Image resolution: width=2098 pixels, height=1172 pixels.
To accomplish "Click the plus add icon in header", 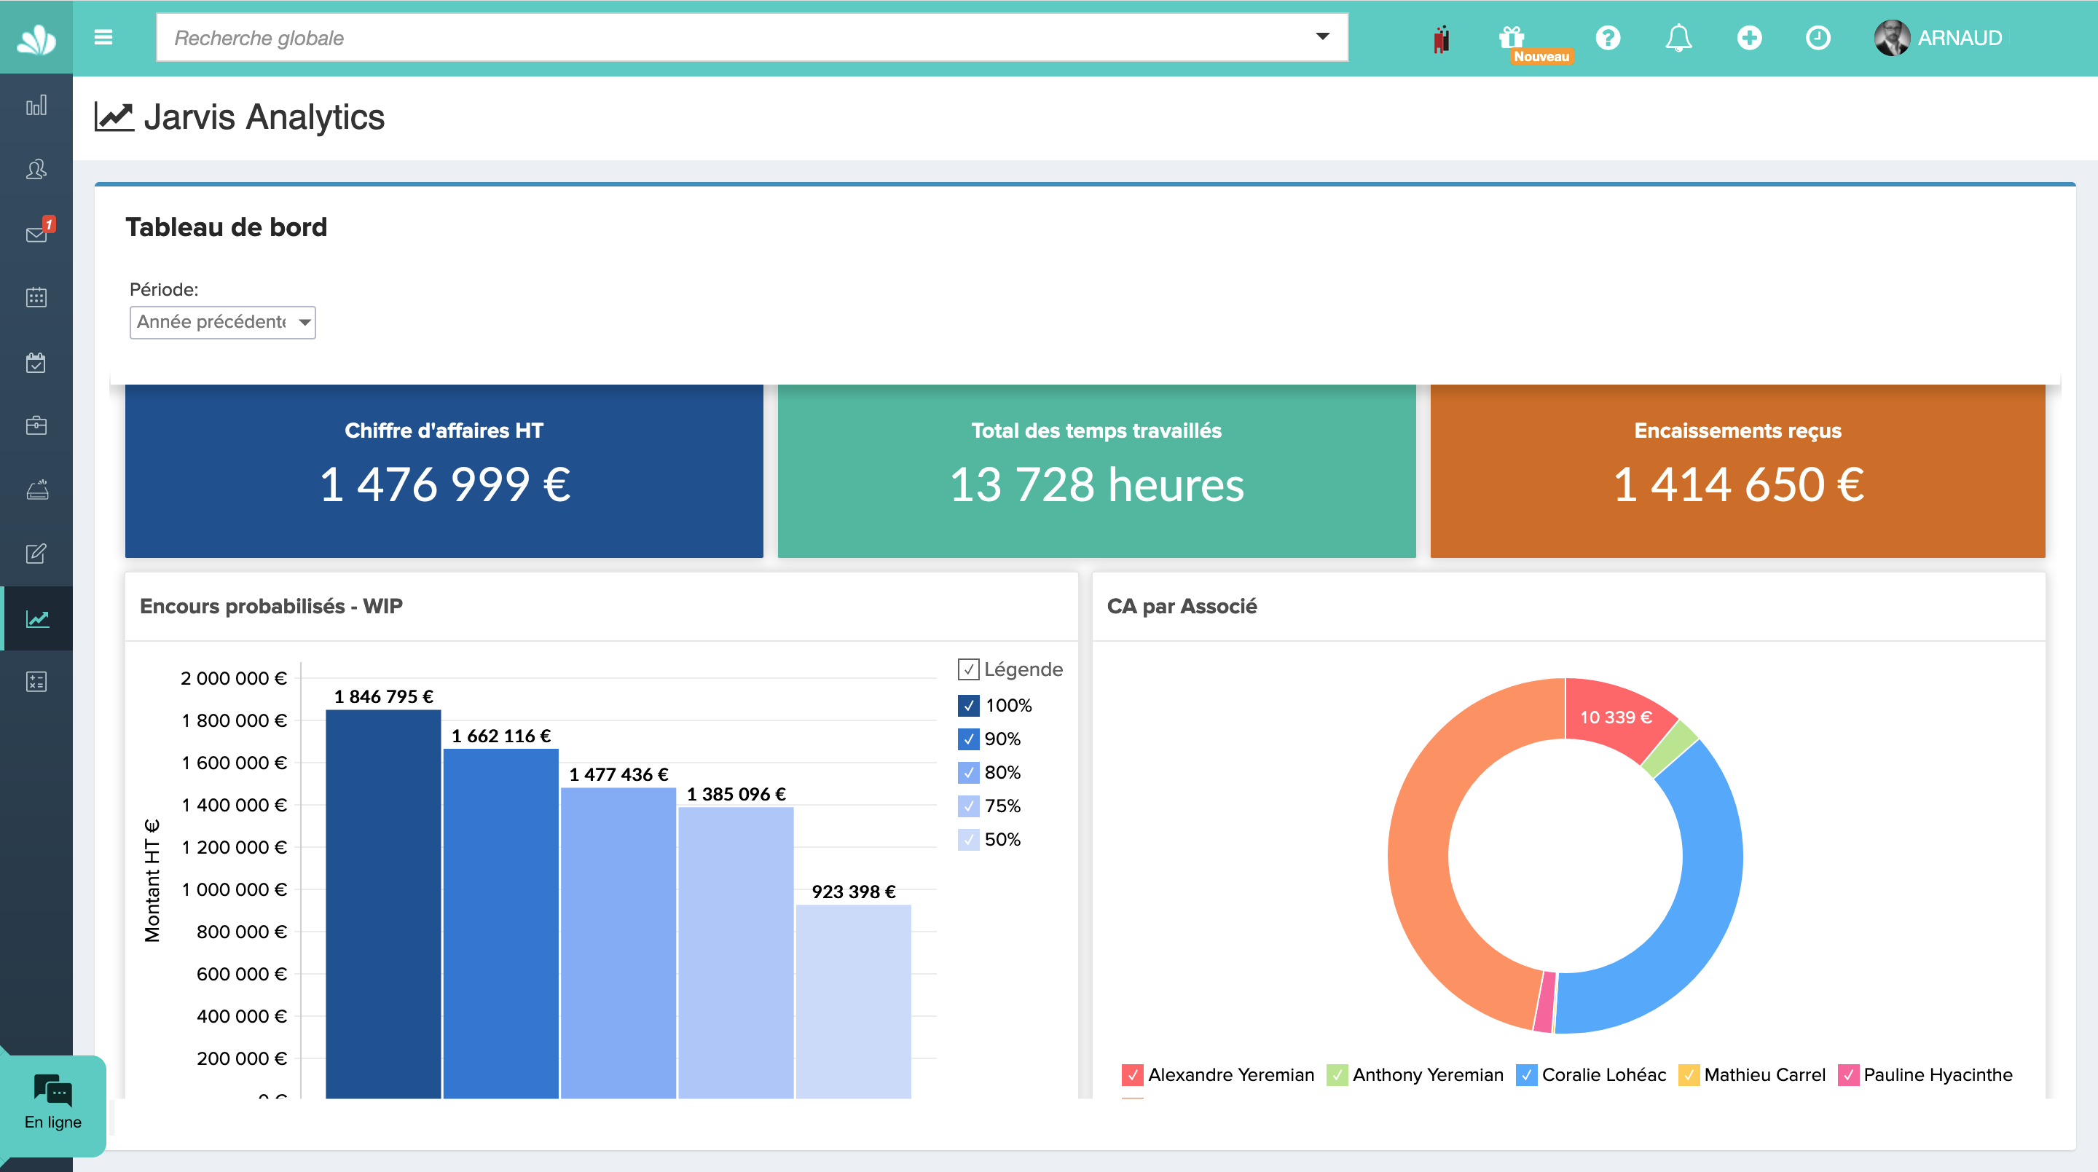I will click(1748, 37).
